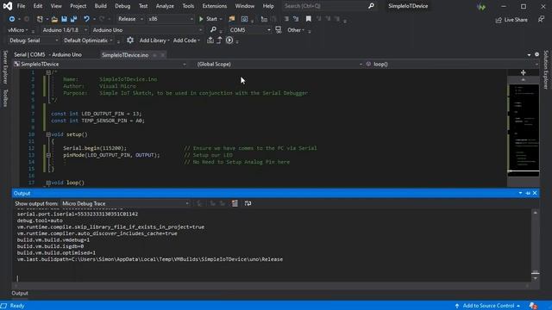Click the magnifier icon beside Arduino Uno
Screen dimensions: 552x310
coord(213,30)
